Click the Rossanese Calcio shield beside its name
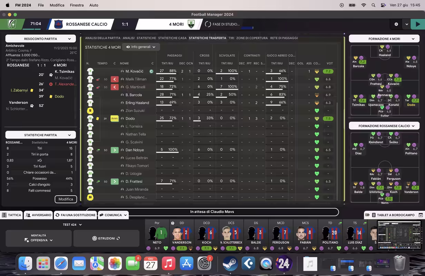This screenshot has width=425, height=276. [58, 24]
